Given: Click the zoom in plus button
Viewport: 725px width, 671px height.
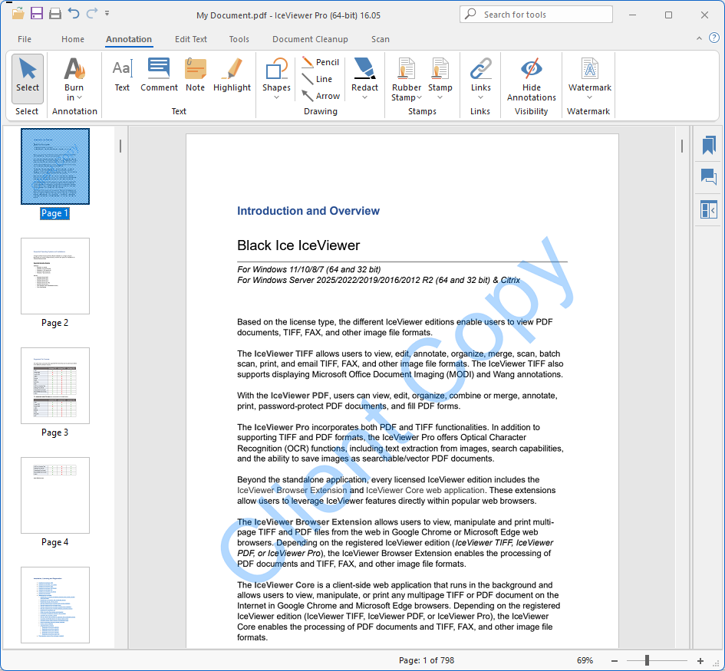Looking at the screenshot, I should [700, 661].
